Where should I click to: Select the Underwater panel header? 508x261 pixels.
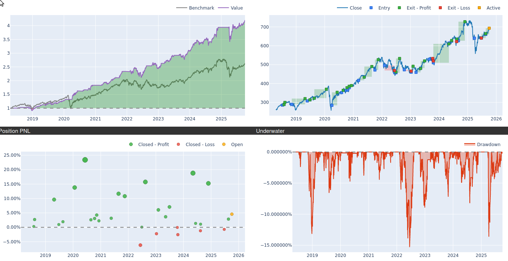click(270, 131)
